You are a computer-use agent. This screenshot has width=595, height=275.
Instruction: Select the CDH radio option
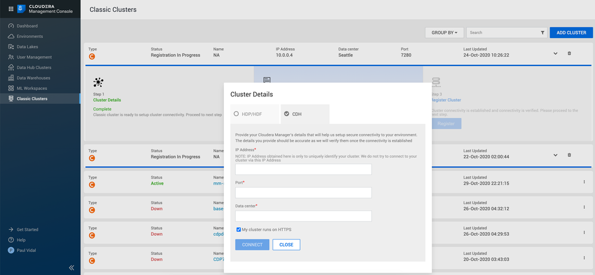pos(286,114)
